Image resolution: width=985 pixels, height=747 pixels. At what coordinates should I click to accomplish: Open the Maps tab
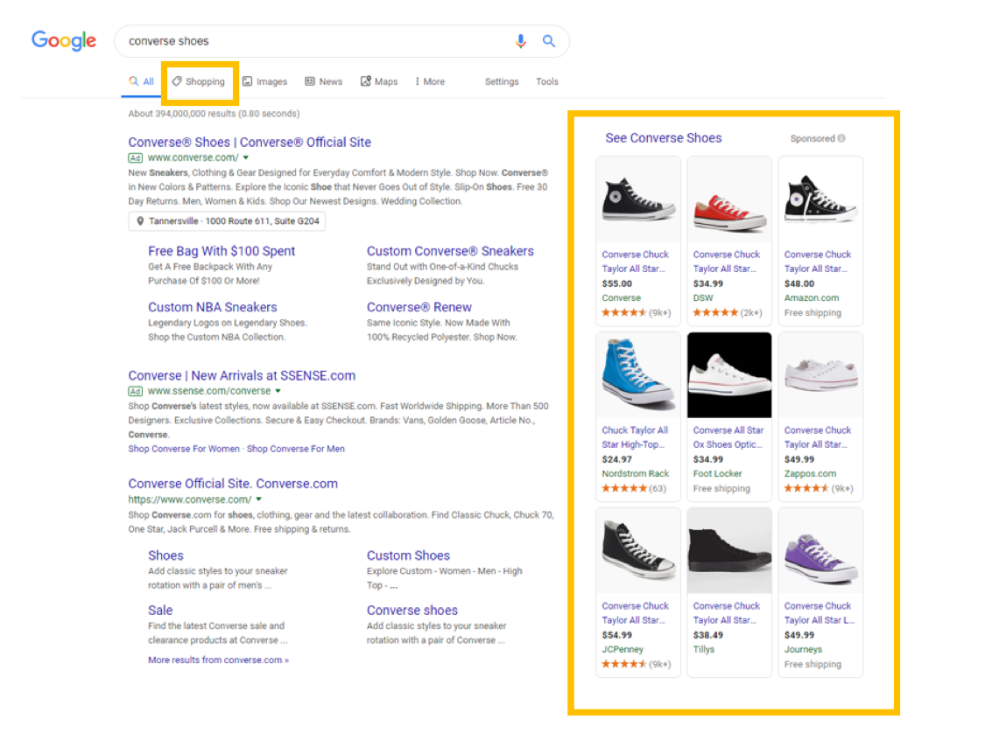pyautogui.click(x=379, y=81)
